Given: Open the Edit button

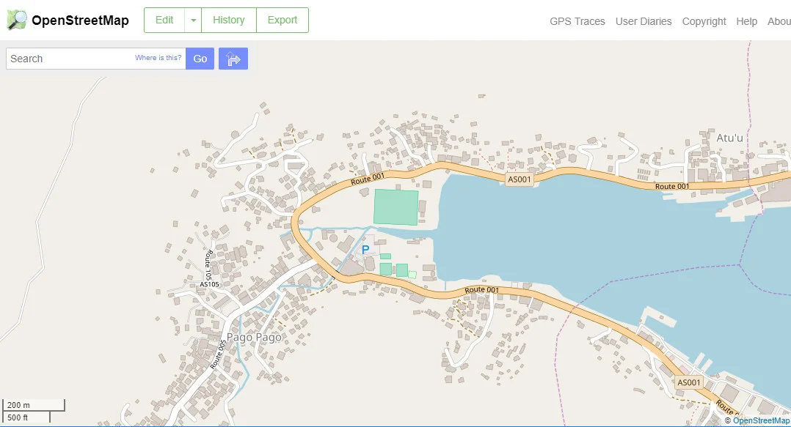Looking at the screenshot, I should pos(164,21).
